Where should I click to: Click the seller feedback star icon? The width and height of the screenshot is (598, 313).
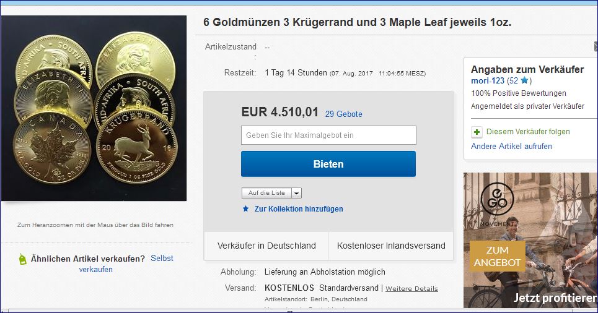click(524, 80)
